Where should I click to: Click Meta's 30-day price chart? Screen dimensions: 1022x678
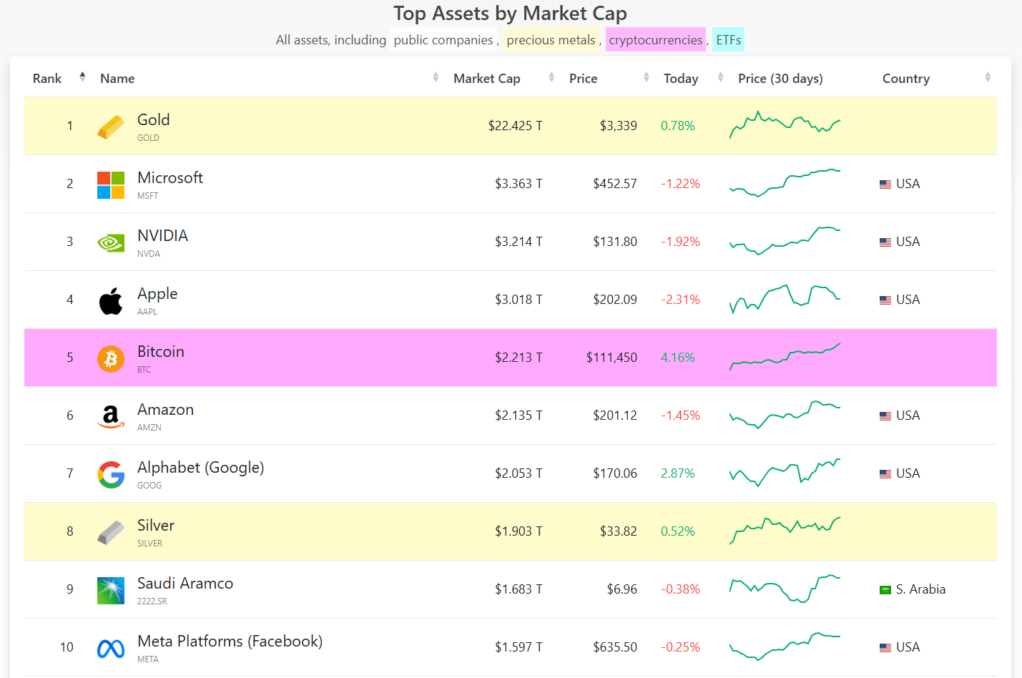click(x=785, y=647)
